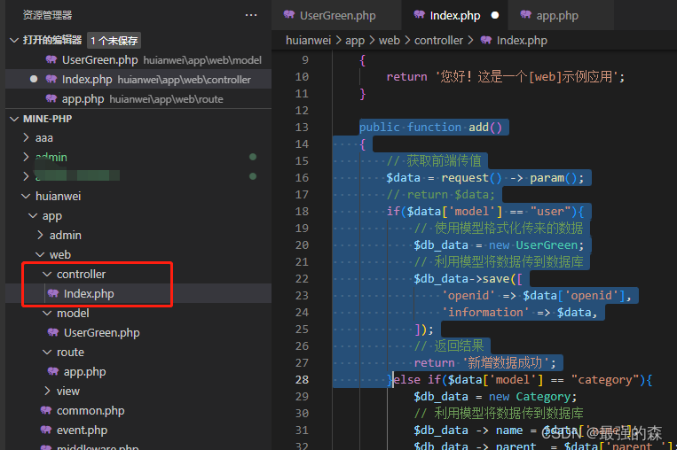
Task: Collapse the MINE-PHP workspace section
Action: tap(14, 119)
